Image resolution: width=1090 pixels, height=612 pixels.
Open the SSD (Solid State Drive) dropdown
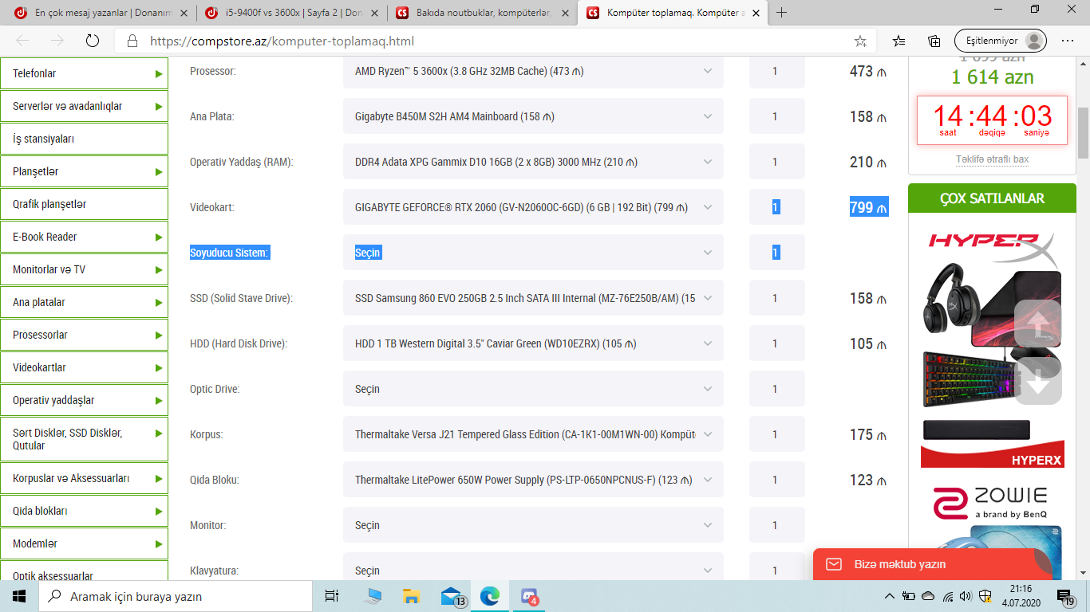pos(533,298)
